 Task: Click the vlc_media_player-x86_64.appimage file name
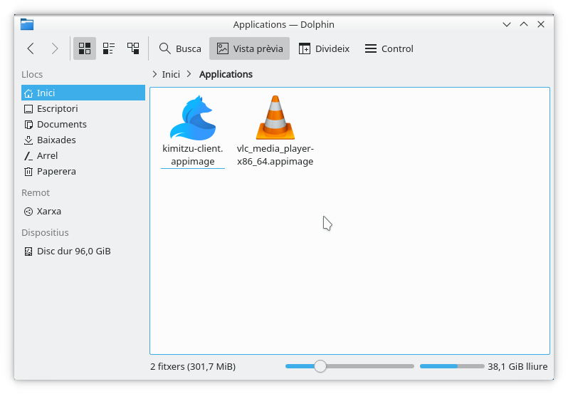pos(275,155)
